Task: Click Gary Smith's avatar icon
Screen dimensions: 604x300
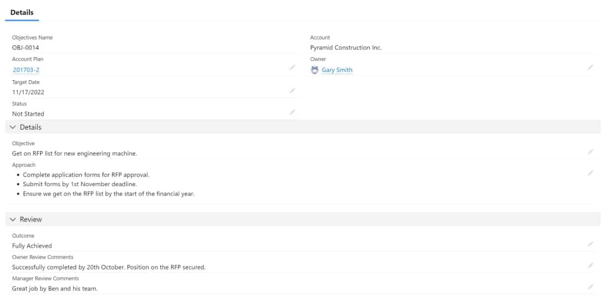Action: [314, 70]
